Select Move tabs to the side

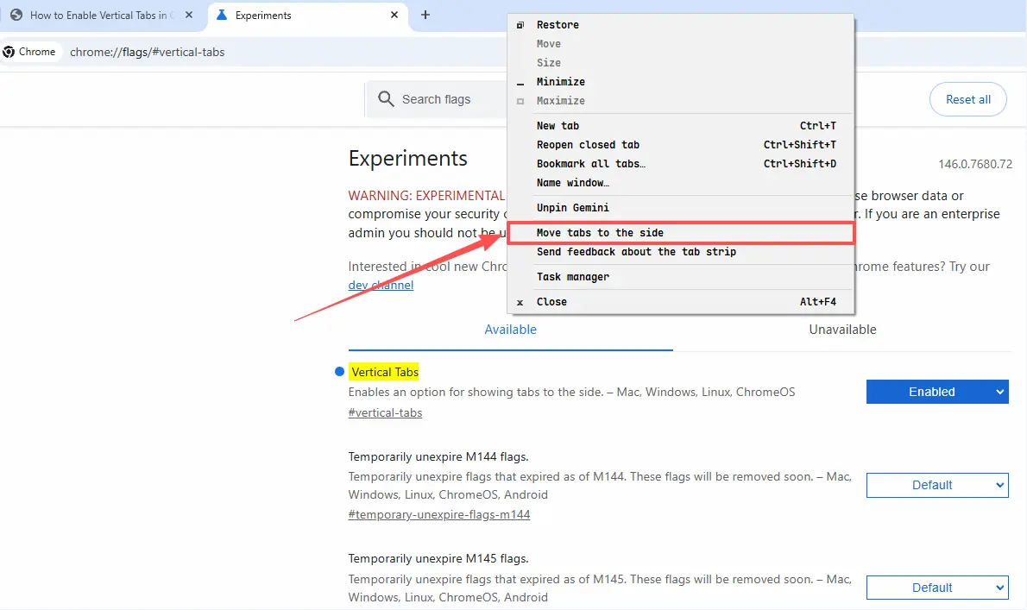[599, 232]
